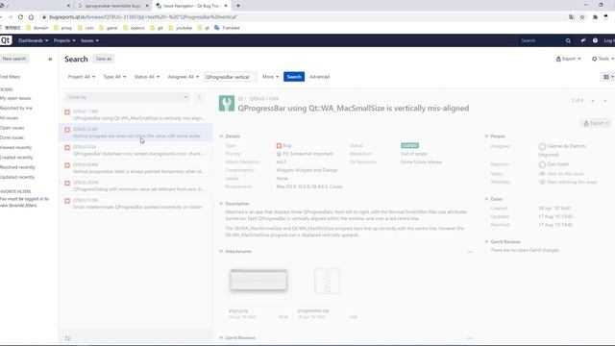
Task: Toggle sort direction arrow next to Order by
Action: (x=199, y=97)
